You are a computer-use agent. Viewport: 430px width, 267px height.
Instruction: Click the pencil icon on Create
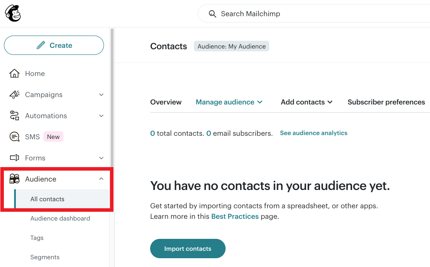[x=41, y=45]
